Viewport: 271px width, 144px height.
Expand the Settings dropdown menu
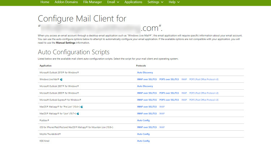tap(155, 2)
